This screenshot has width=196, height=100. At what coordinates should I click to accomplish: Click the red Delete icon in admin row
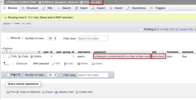pyautogui.click(x=32, y=57)
